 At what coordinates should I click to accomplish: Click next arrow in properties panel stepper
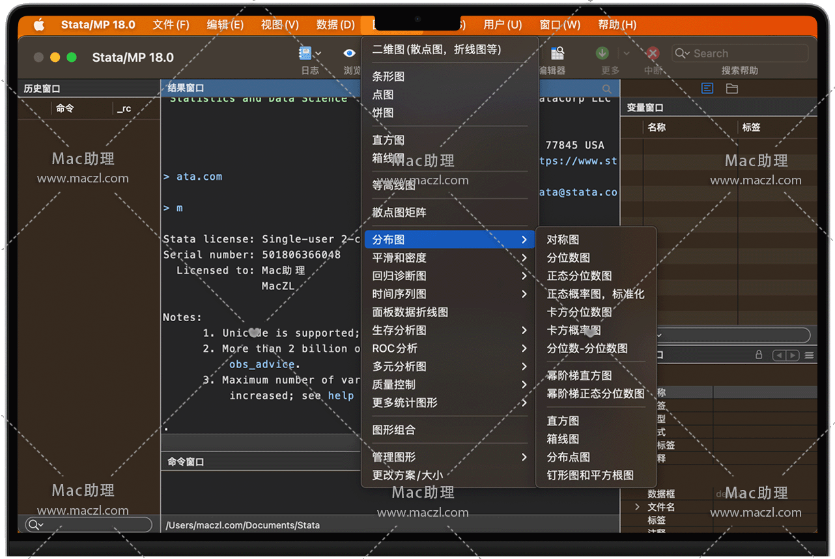[793, 355]
